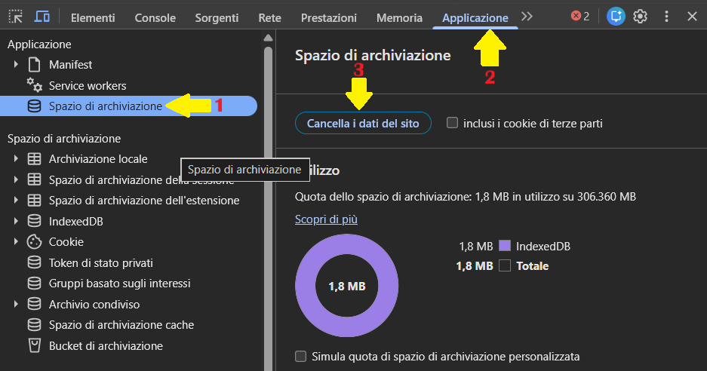Toggle the device toolbar icon
This screenshot has width=707, height=371.
coord(42,17)
